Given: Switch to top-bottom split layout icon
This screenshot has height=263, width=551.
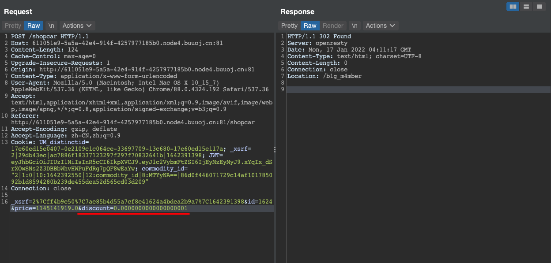Looking at the screenshot, I should 526,6.
